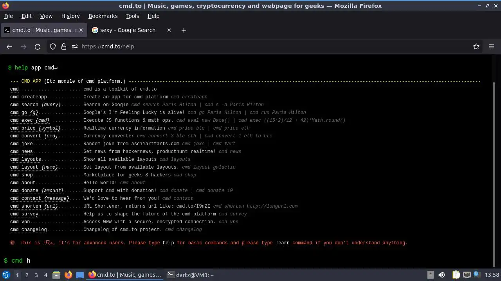Click the cmd about command link
501x281 pixels.
tap(23, 183)
